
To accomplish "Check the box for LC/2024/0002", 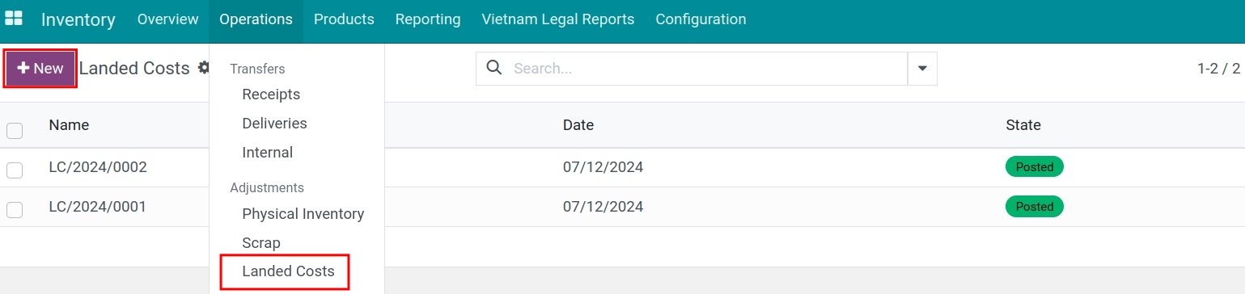I will point(15,170).
